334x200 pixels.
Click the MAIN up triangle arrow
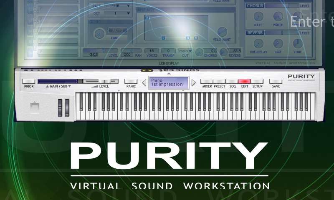coord(47,86)
